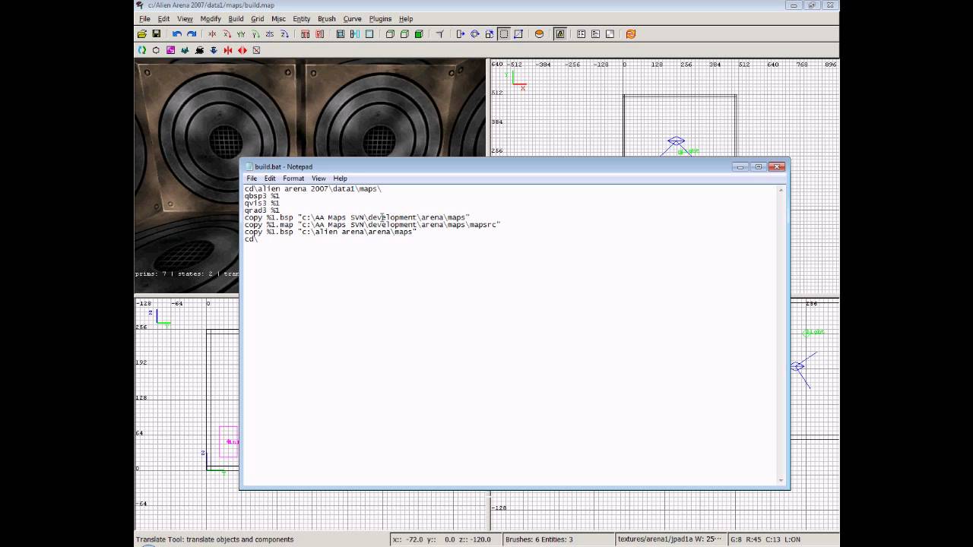Redo using the blue forward arrow icon

[192, 33]
